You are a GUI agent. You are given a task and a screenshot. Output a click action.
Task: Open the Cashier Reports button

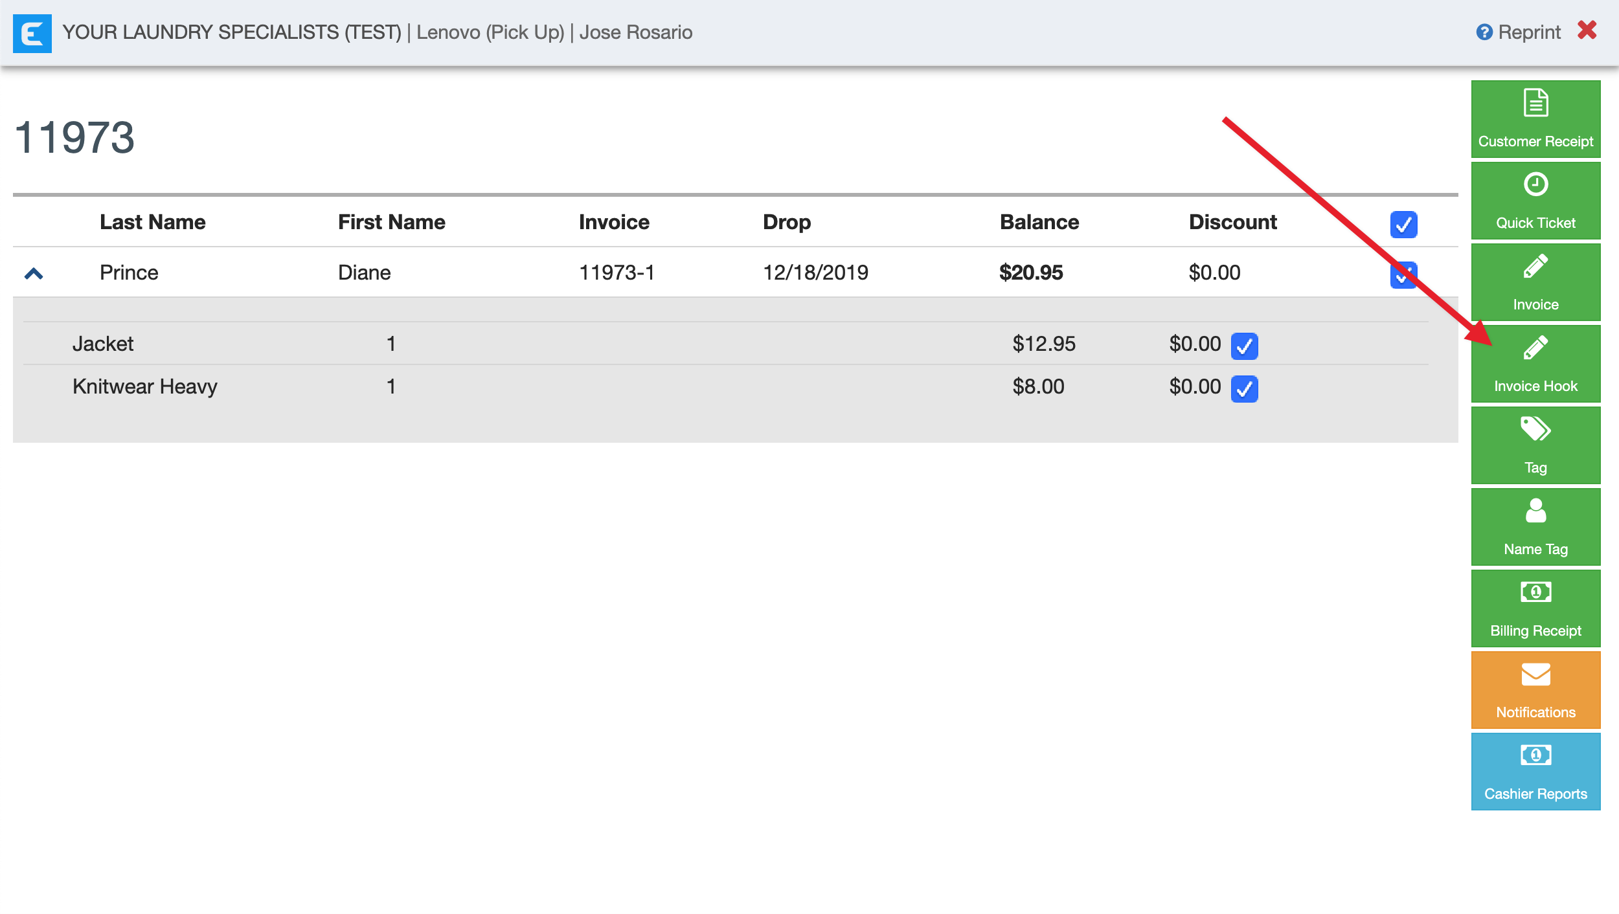click(x=1535, y=772)
